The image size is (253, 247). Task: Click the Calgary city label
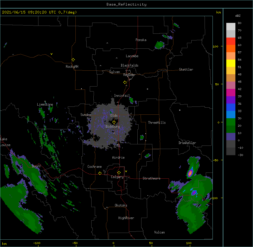[117, 177]
